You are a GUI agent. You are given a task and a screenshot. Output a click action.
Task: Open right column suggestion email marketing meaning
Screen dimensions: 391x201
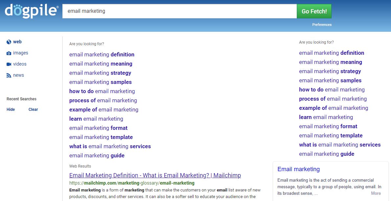[x=331, y=62]
